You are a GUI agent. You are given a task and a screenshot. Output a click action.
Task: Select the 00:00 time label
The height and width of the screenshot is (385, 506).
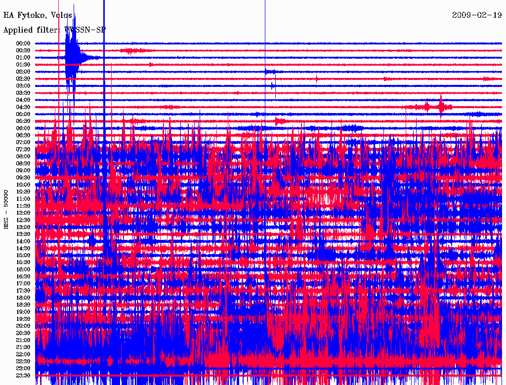tap(23, 43)
